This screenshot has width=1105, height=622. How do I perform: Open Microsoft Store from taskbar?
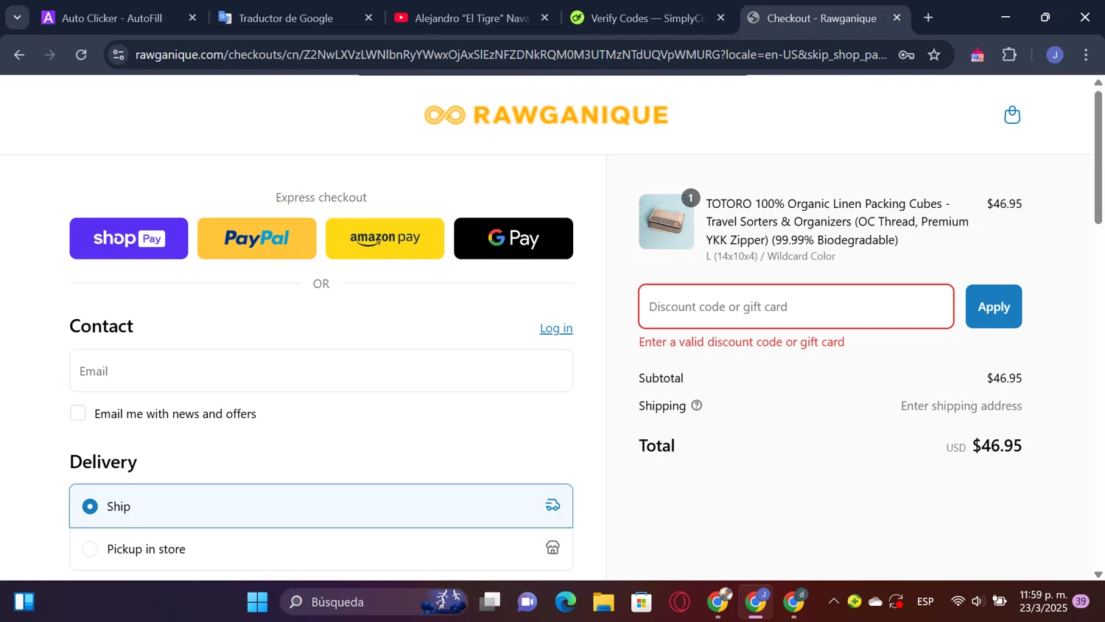pos(642,602)
